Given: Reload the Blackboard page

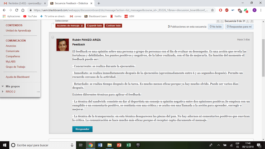Looking at the screenshot, I should tap(17, 10).
